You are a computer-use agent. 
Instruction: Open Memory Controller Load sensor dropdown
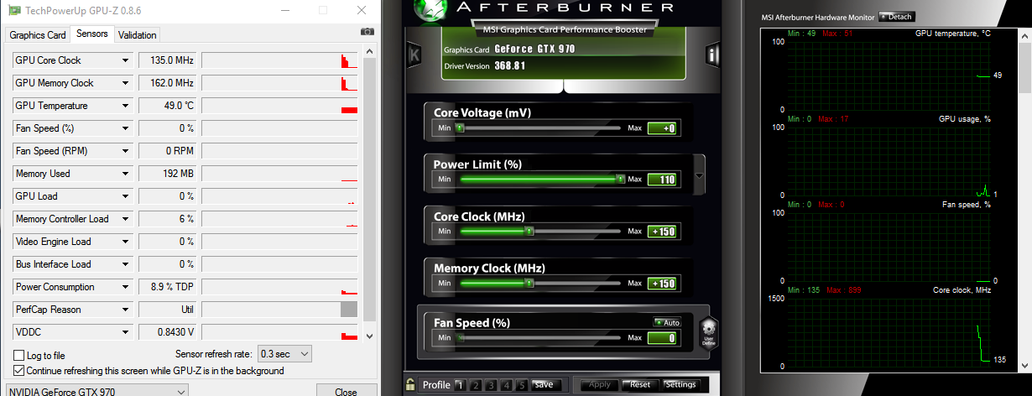[125, 219]
